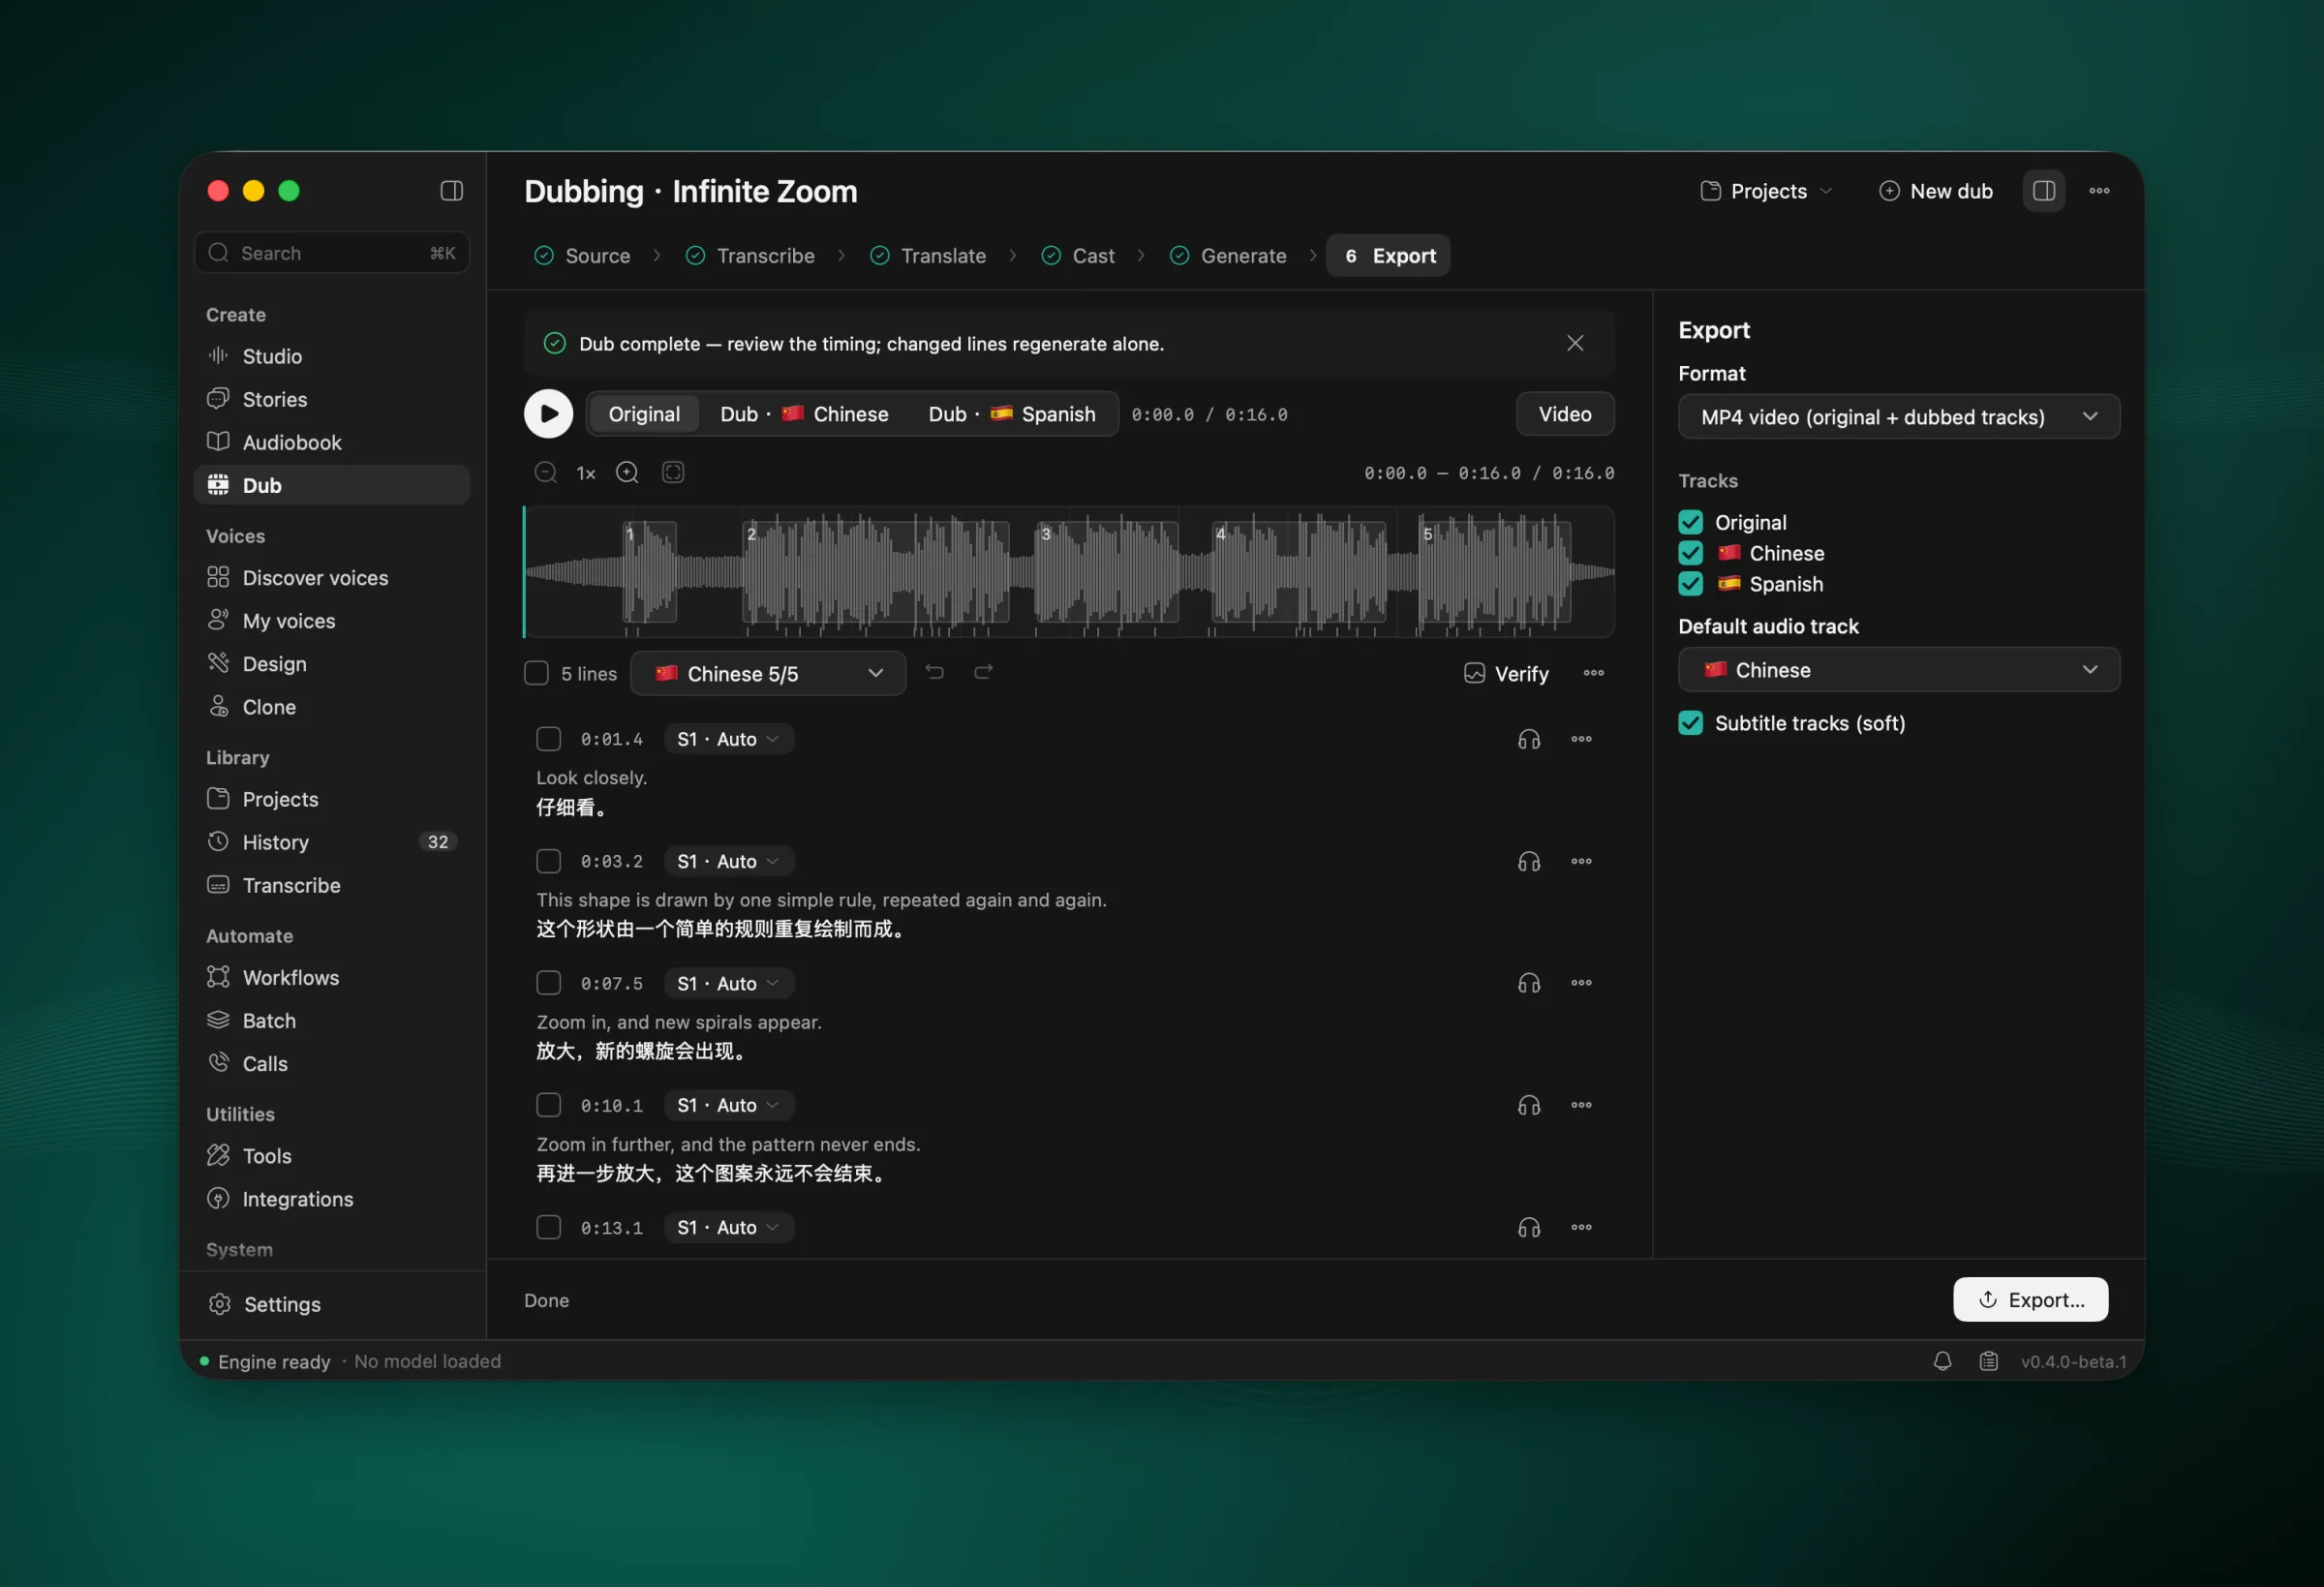
Task: Switch to the Dub Spanish playback tab
Action: (x=1011, y=414)
